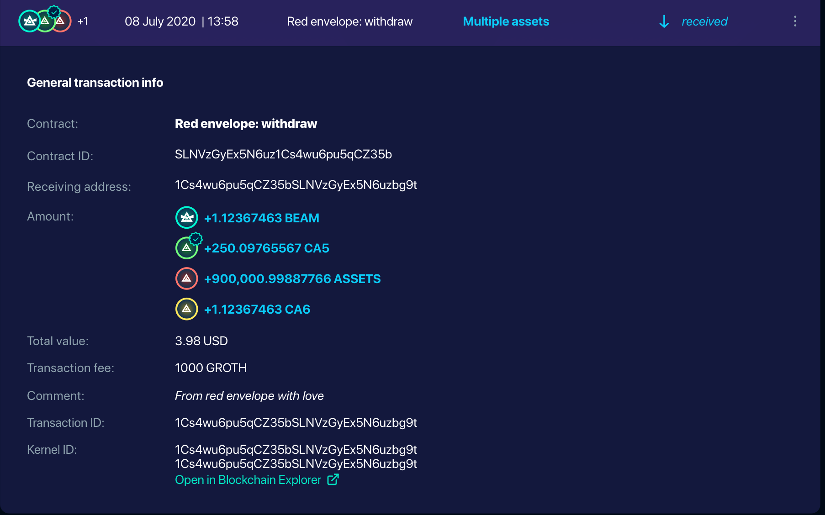Click the Kernel ID value
Screen dimensions: 825x515
pyautogui.click(x=296, y=457)
